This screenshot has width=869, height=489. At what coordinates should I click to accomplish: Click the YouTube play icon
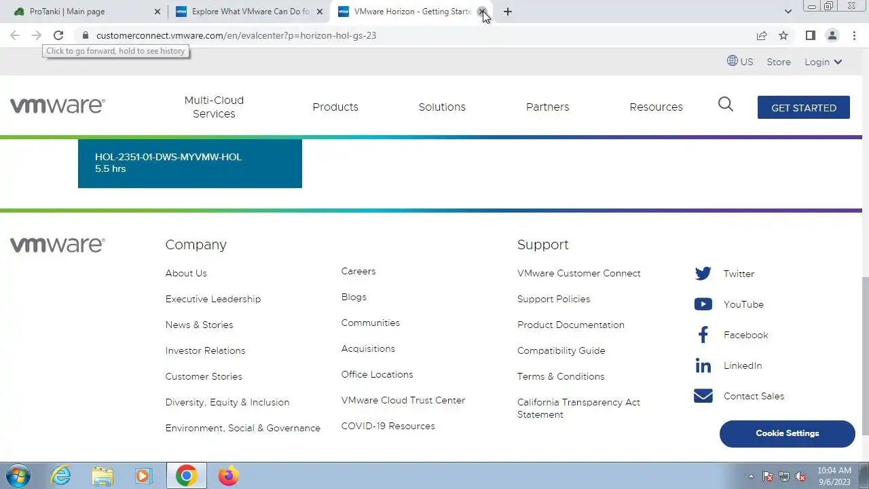click(x=703, y=304)
